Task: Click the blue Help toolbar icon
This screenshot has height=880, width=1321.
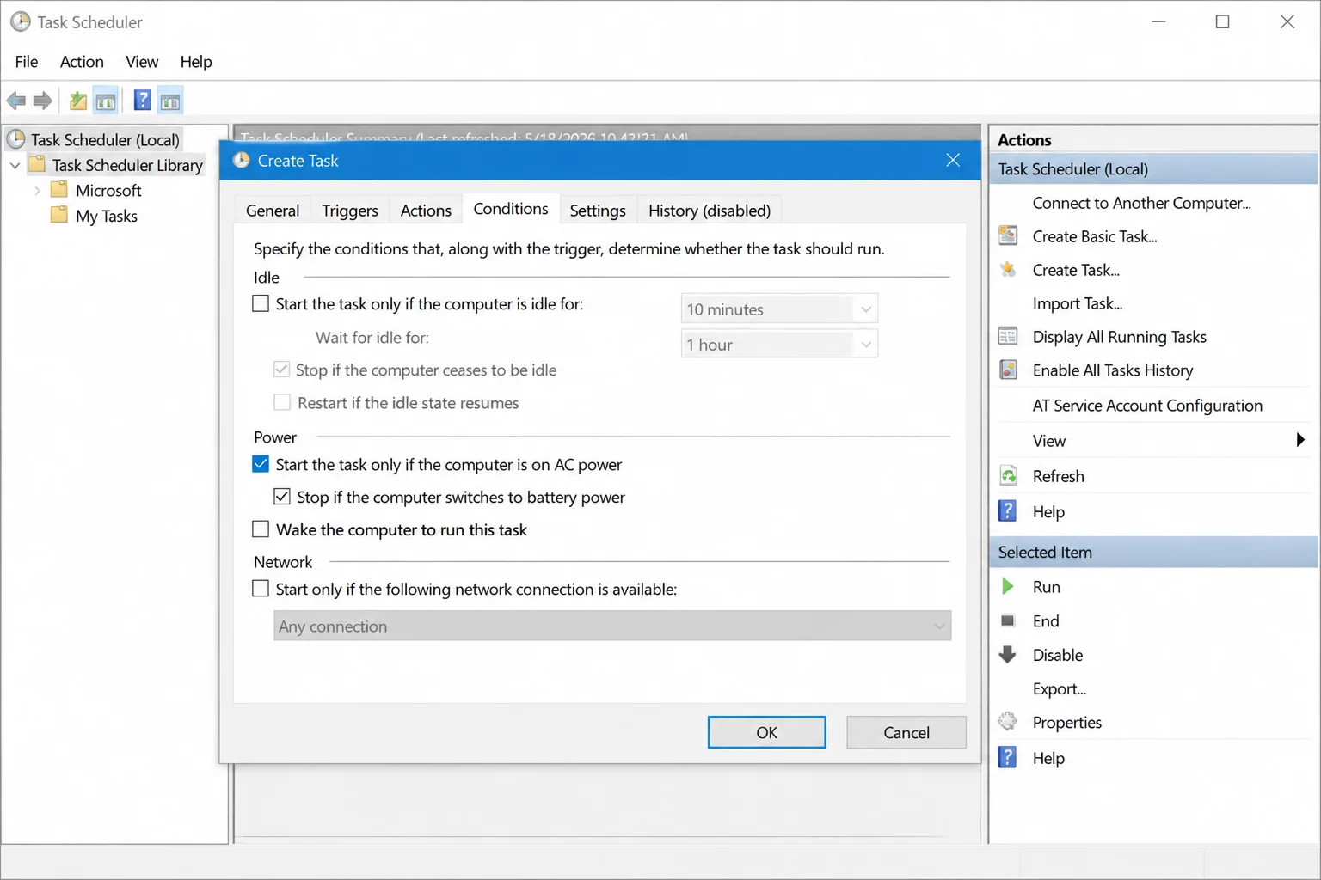Action: coord(143,101)
